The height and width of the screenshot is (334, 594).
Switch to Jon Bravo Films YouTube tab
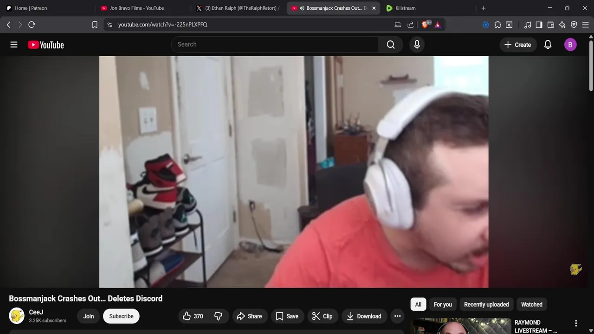click(143, 8)
